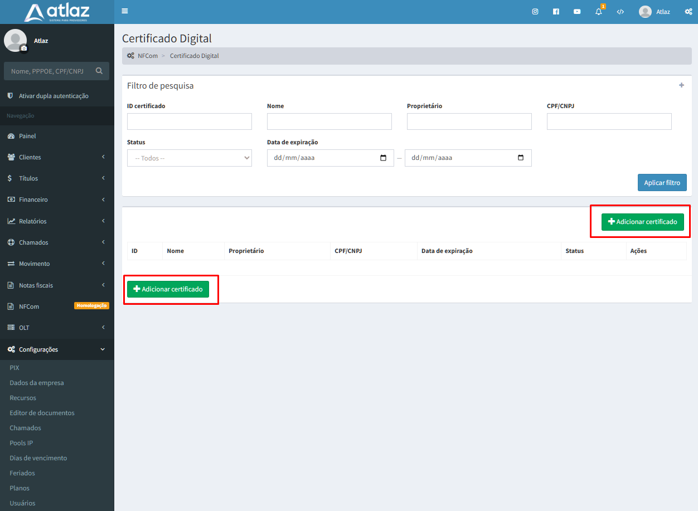Open the Painel menu item
Image resolution: width=698 pixels, height=511 pixels.
tap(27, 136)
